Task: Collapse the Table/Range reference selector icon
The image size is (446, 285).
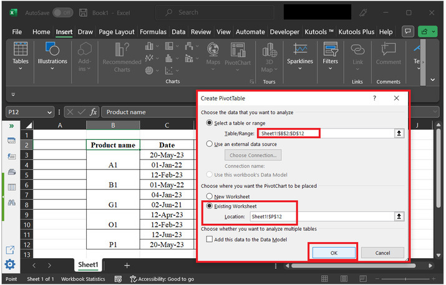Action: (399, 133)
